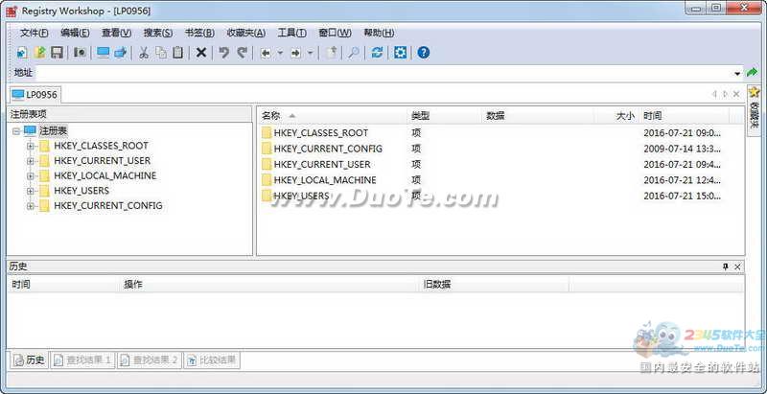767x394 pixels.
Task: Close the history panel
Action: pos(737,267)
